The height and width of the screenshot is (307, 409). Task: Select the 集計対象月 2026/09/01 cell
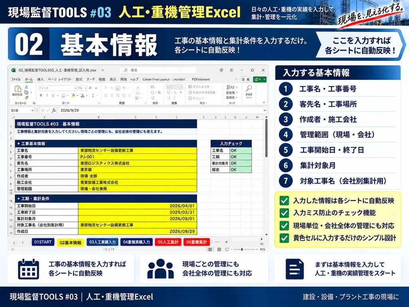[x=137, y=219]
